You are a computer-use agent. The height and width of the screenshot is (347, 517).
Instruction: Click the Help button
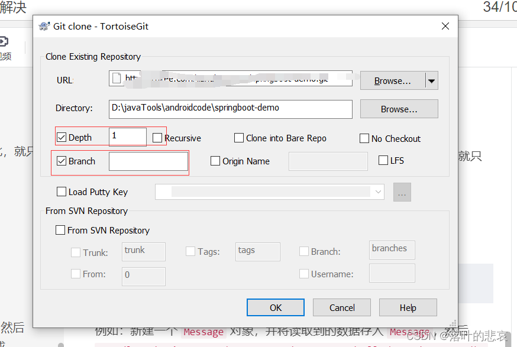click(x=408, y=307)
